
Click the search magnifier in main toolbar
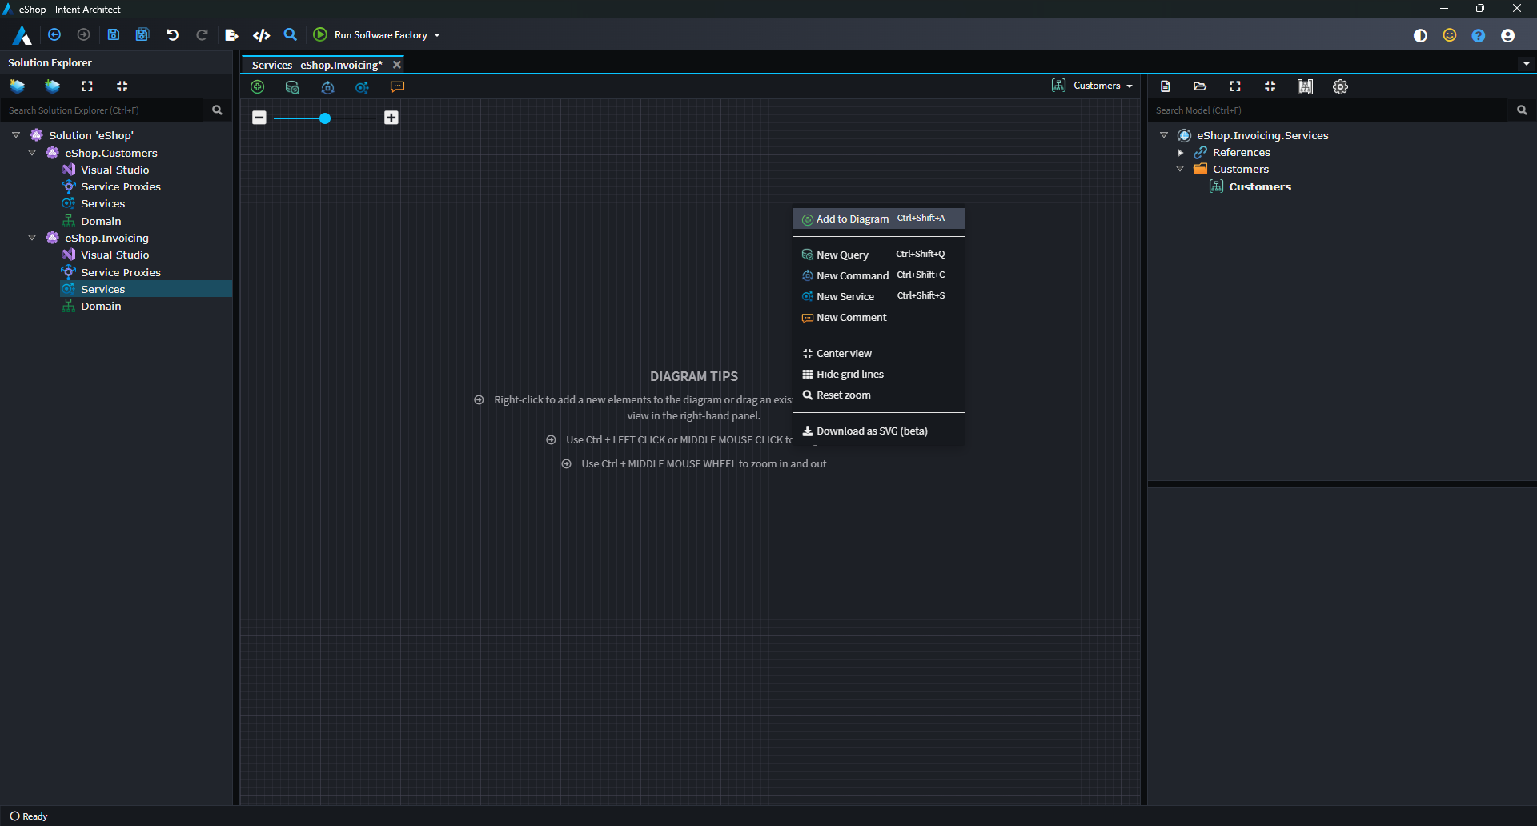point(291,35)
